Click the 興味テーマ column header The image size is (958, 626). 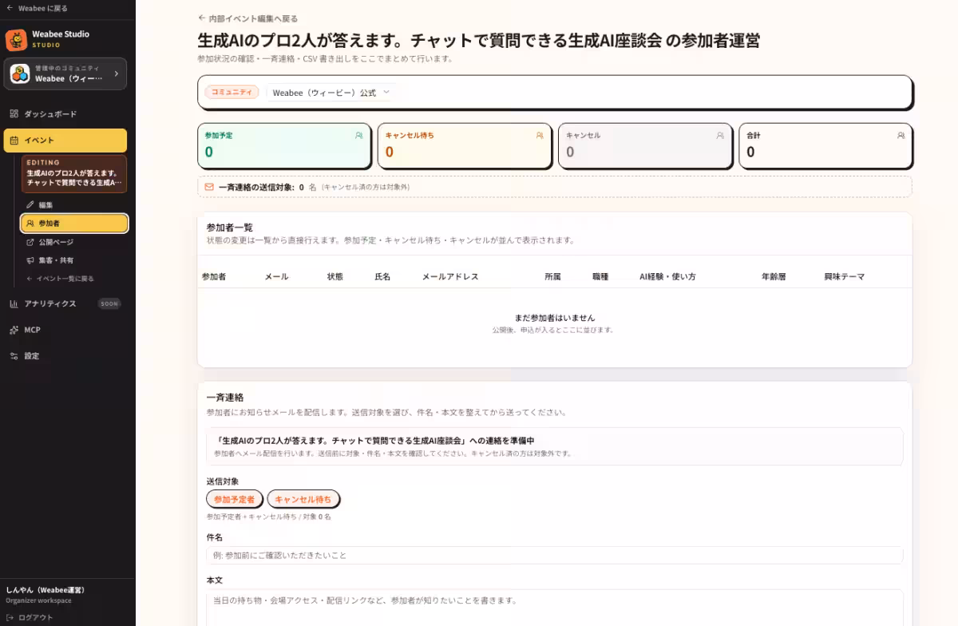point(845,276)
